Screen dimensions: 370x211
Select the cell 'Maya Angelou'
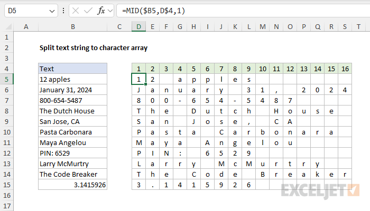[x=73, y=143]
